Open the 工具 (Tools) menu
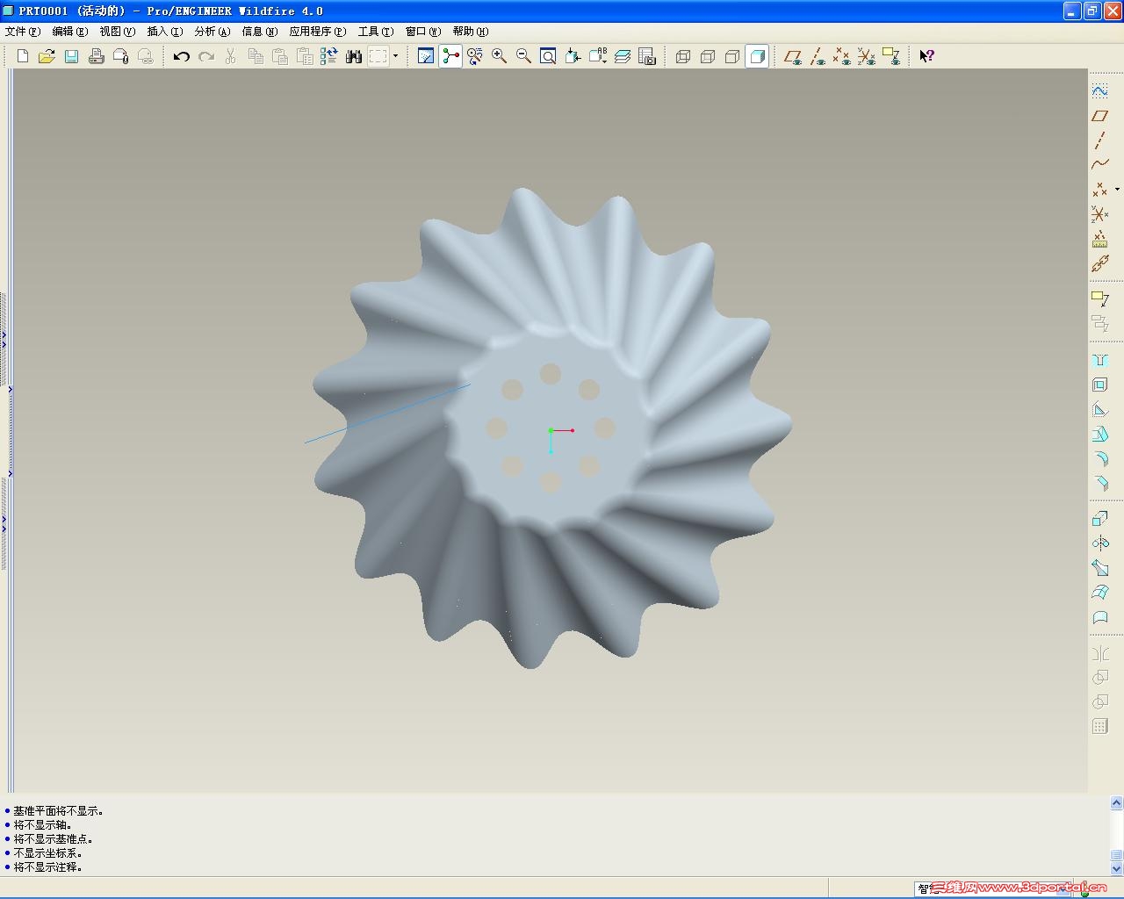The image size is (1124, 899). [x=376, y=32]
